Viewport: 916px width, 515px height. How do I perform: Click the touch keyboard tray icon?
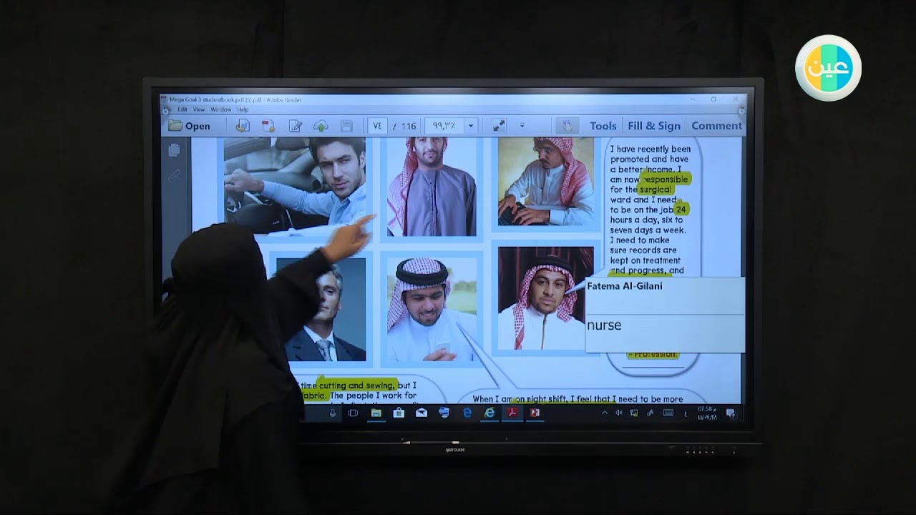pyautogui.click(x=668, y=413)
